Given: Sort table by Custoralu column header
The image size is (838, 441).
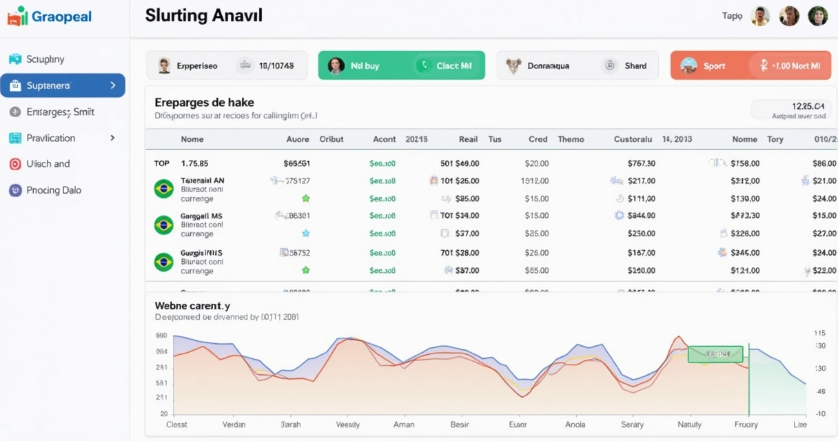Looking at the screenshot, I should pyautogui.click(x=633, y=139).
